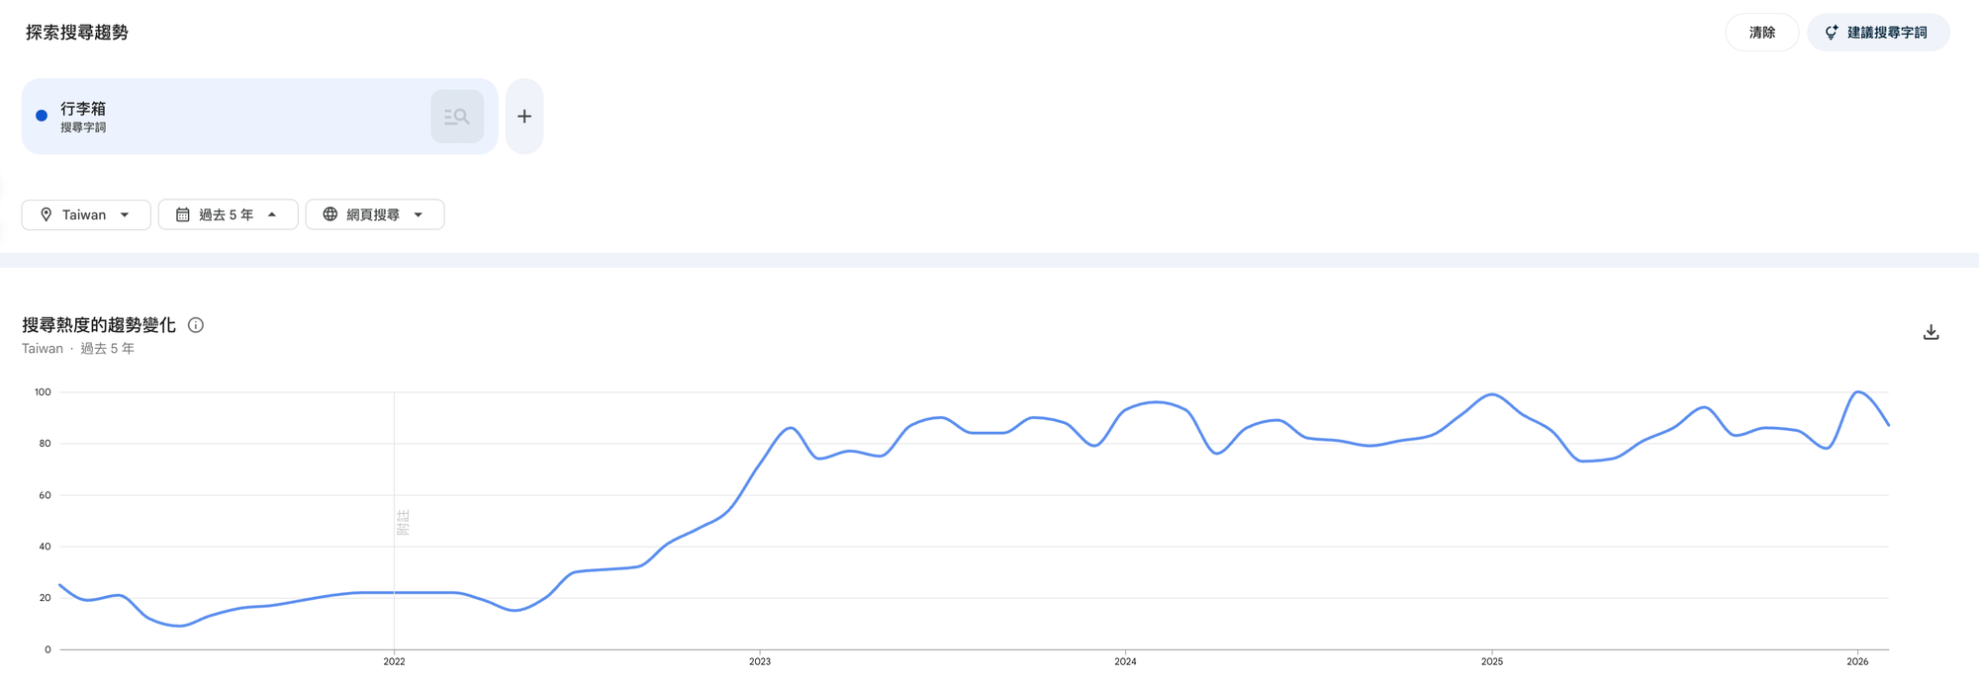
Task: Click the lightbulb icon beside 建議搜尋字詞
Action: click(1832, 33)
